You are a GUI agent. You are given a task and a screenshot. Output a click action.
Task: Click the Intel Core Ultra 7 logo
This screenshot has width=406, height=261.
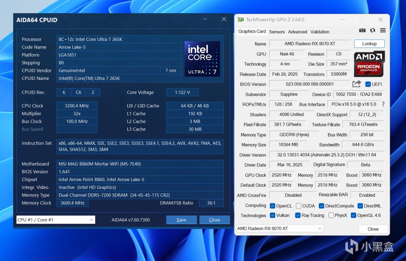point(202,59)
